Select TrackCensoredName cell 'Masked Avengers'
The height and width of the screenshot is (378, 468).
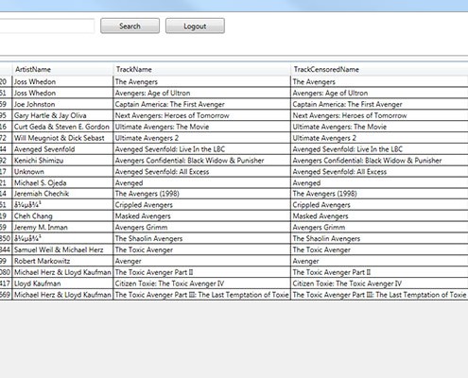pyautogui.click(x=379, y=216)
